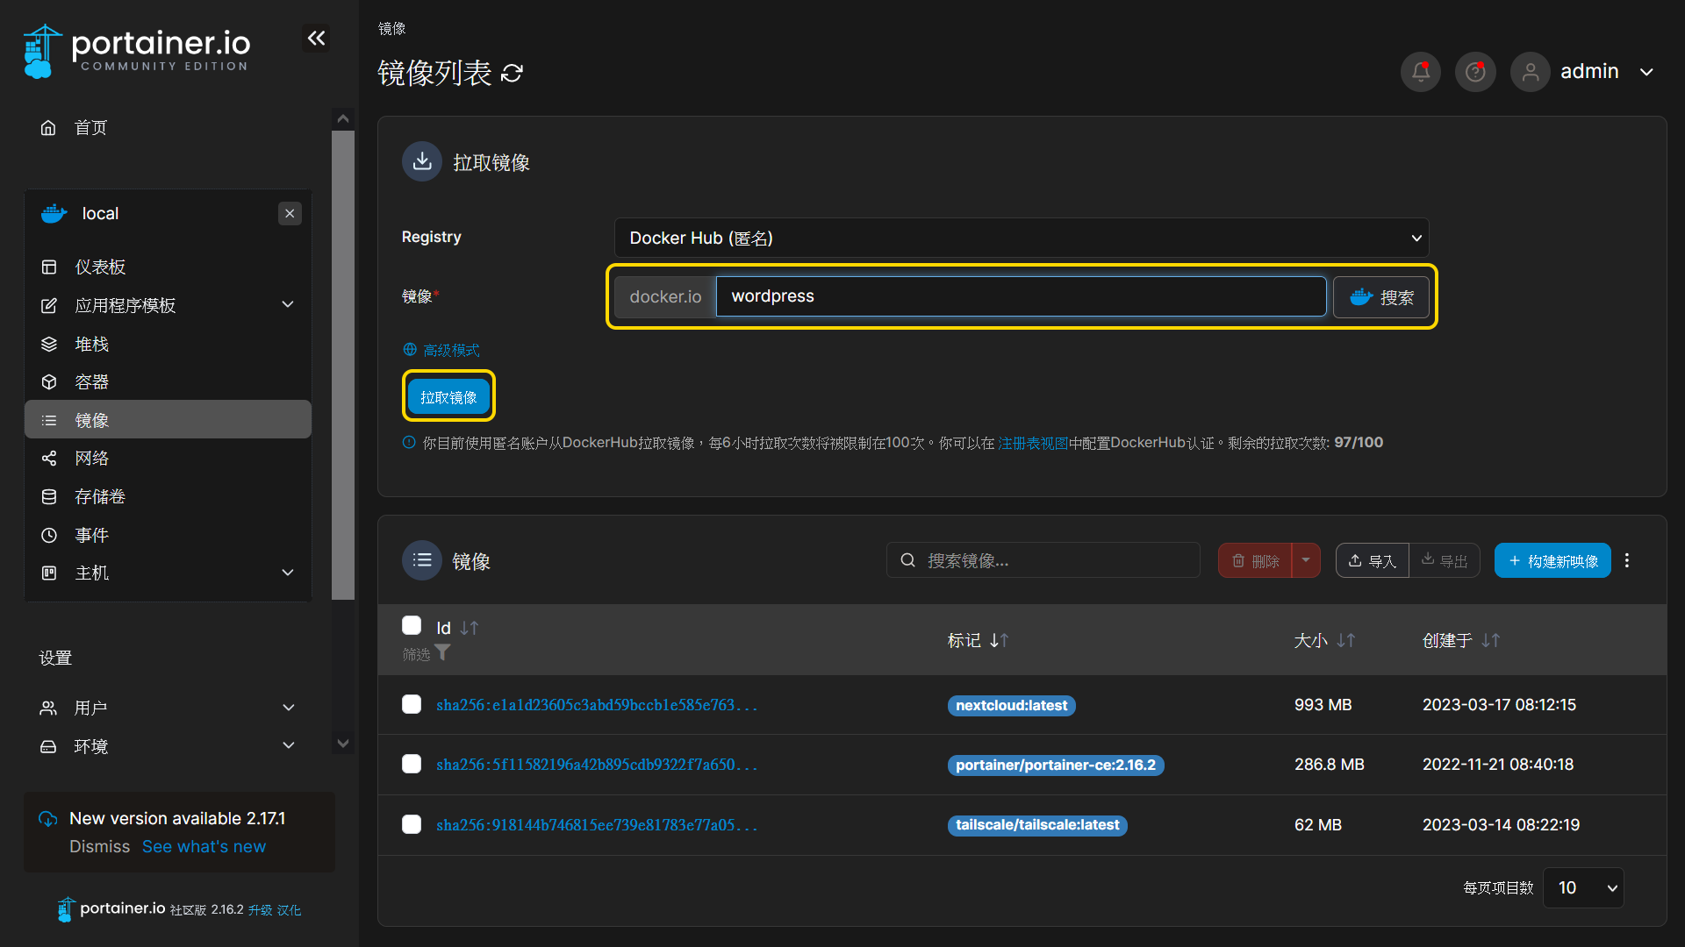Click the sidebar scrollbar thumb
Image resolution: width=1685 pixels, height=947 pixels.
(343, 365)
